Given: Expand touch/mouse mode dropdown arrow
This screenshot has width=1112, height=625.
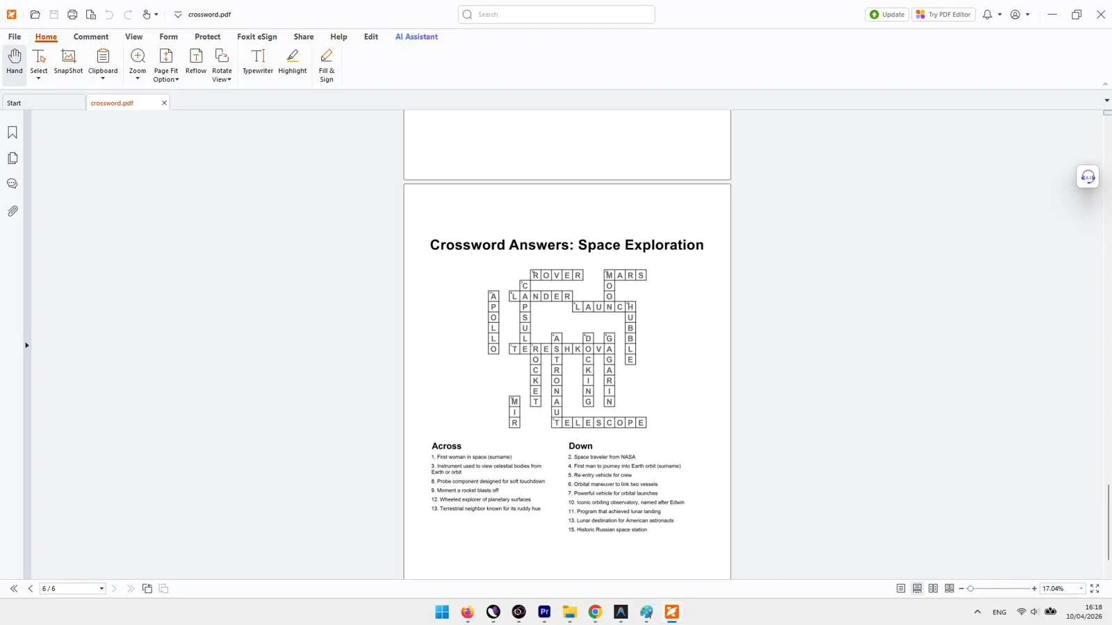Looking at the screenshot, I should pyautogui.click(x=156, y=15).
